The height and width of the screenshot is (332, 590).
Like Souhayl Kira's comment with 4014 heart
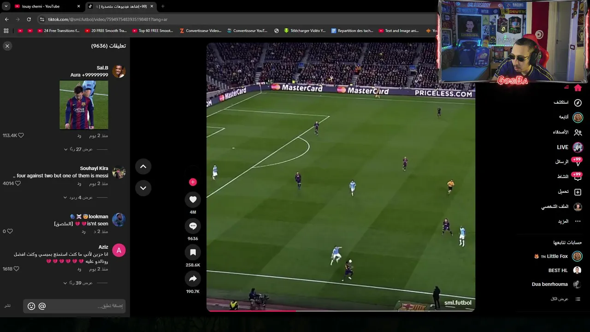coord(18,184)
